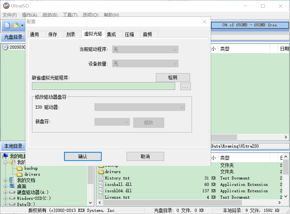The image size is (290, 214).
Task: Click the 修改 modify button
Action: [x=148, y=123]
